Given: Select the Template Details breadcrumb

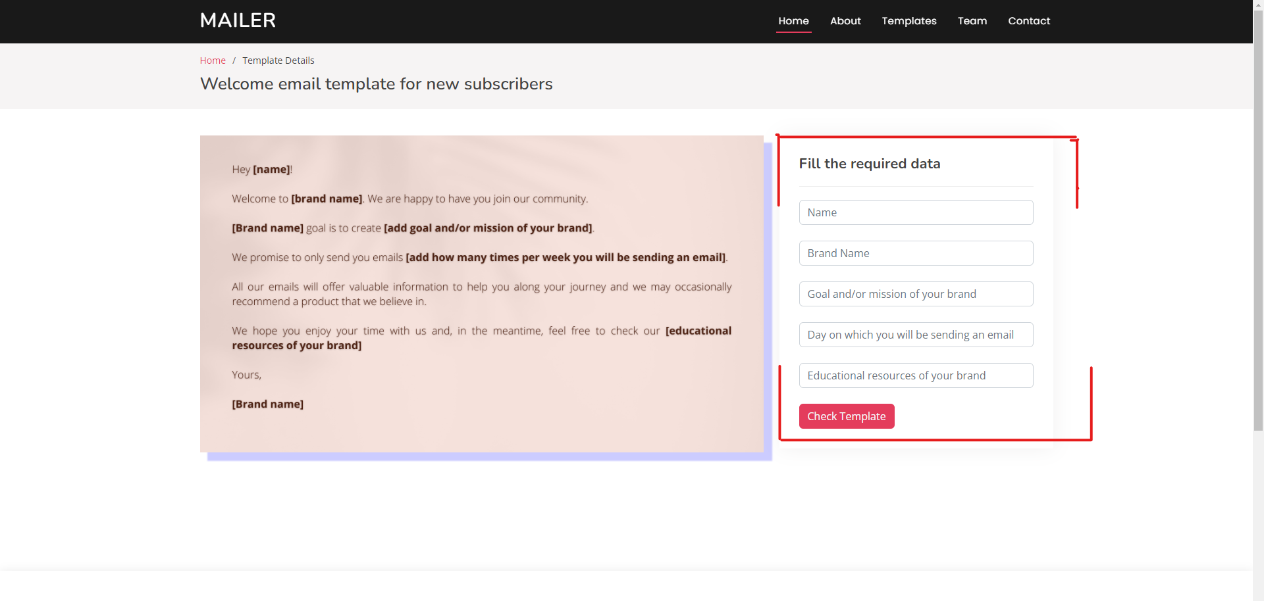Looking at the screenshot, I should (x=278, y=60).
